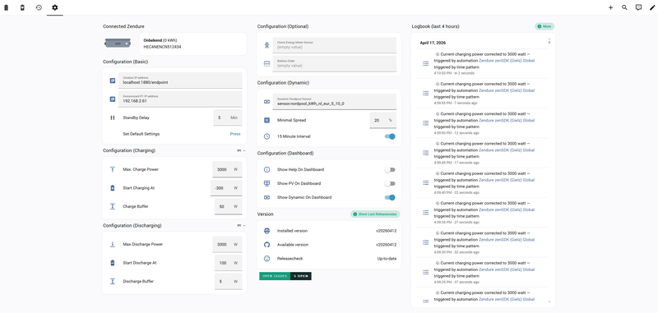
Task: Edit the Homewizard P1 IP-address field
Action: click(x=180, y=99)
